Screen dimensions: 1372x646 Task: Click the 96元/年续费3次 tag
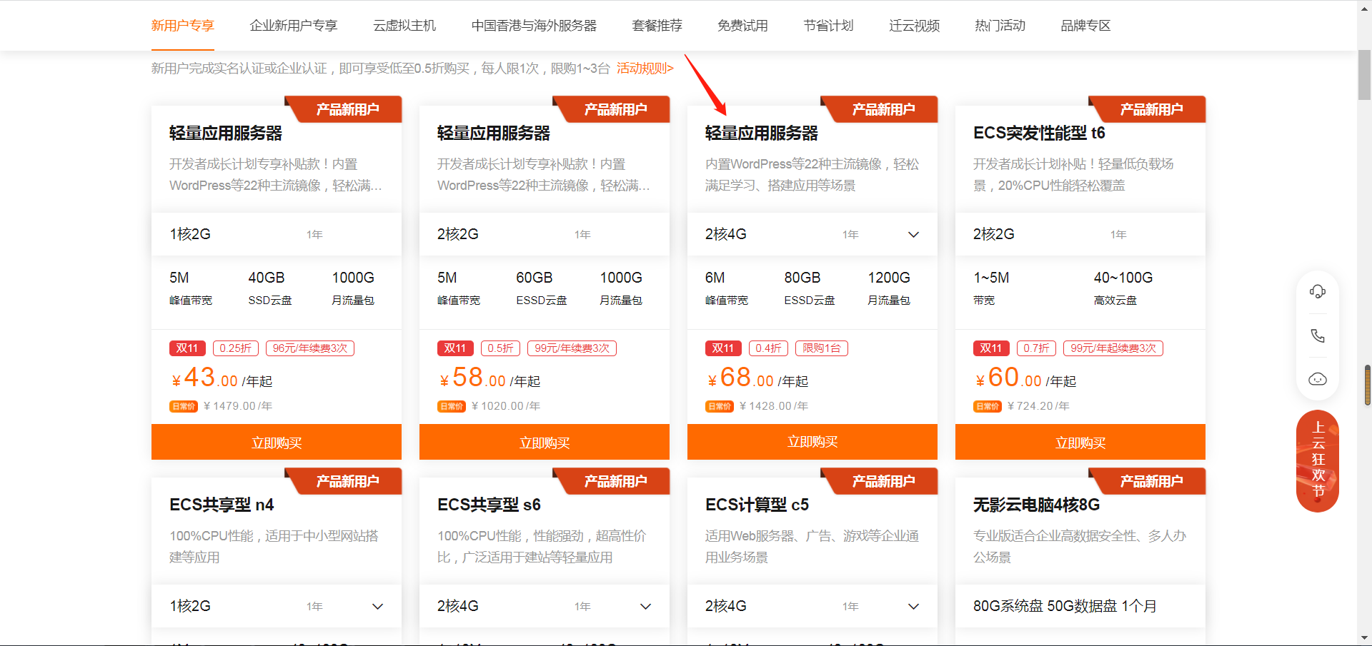click(310, 348)
